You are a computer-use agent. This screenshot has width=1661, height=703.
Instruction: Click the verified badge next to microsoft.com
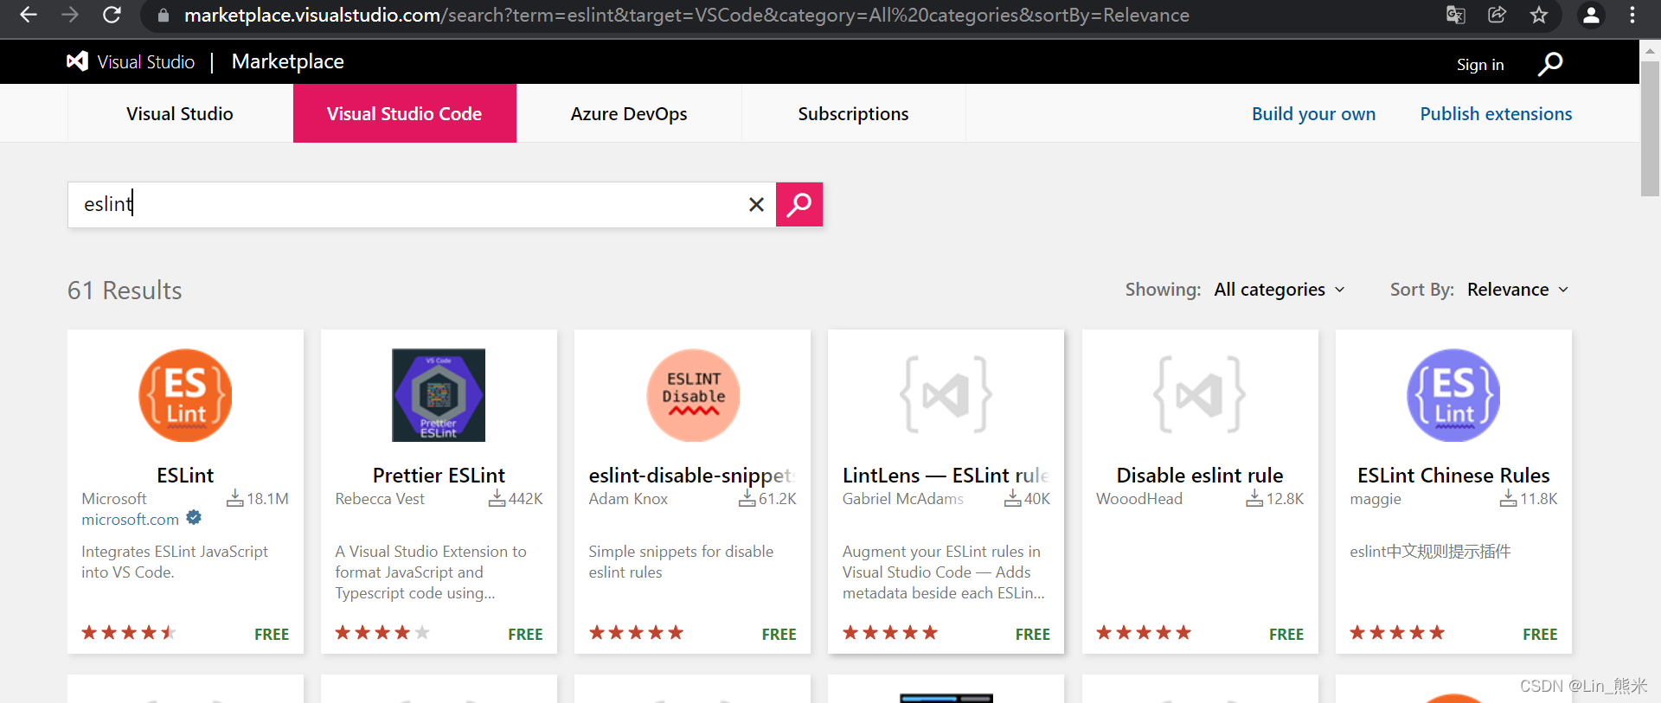point(194,517)
